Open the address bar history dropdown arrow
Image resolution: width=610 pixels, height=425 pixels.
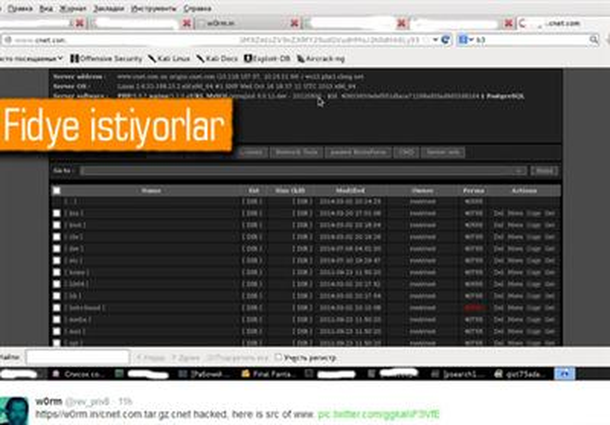point(436,40)
